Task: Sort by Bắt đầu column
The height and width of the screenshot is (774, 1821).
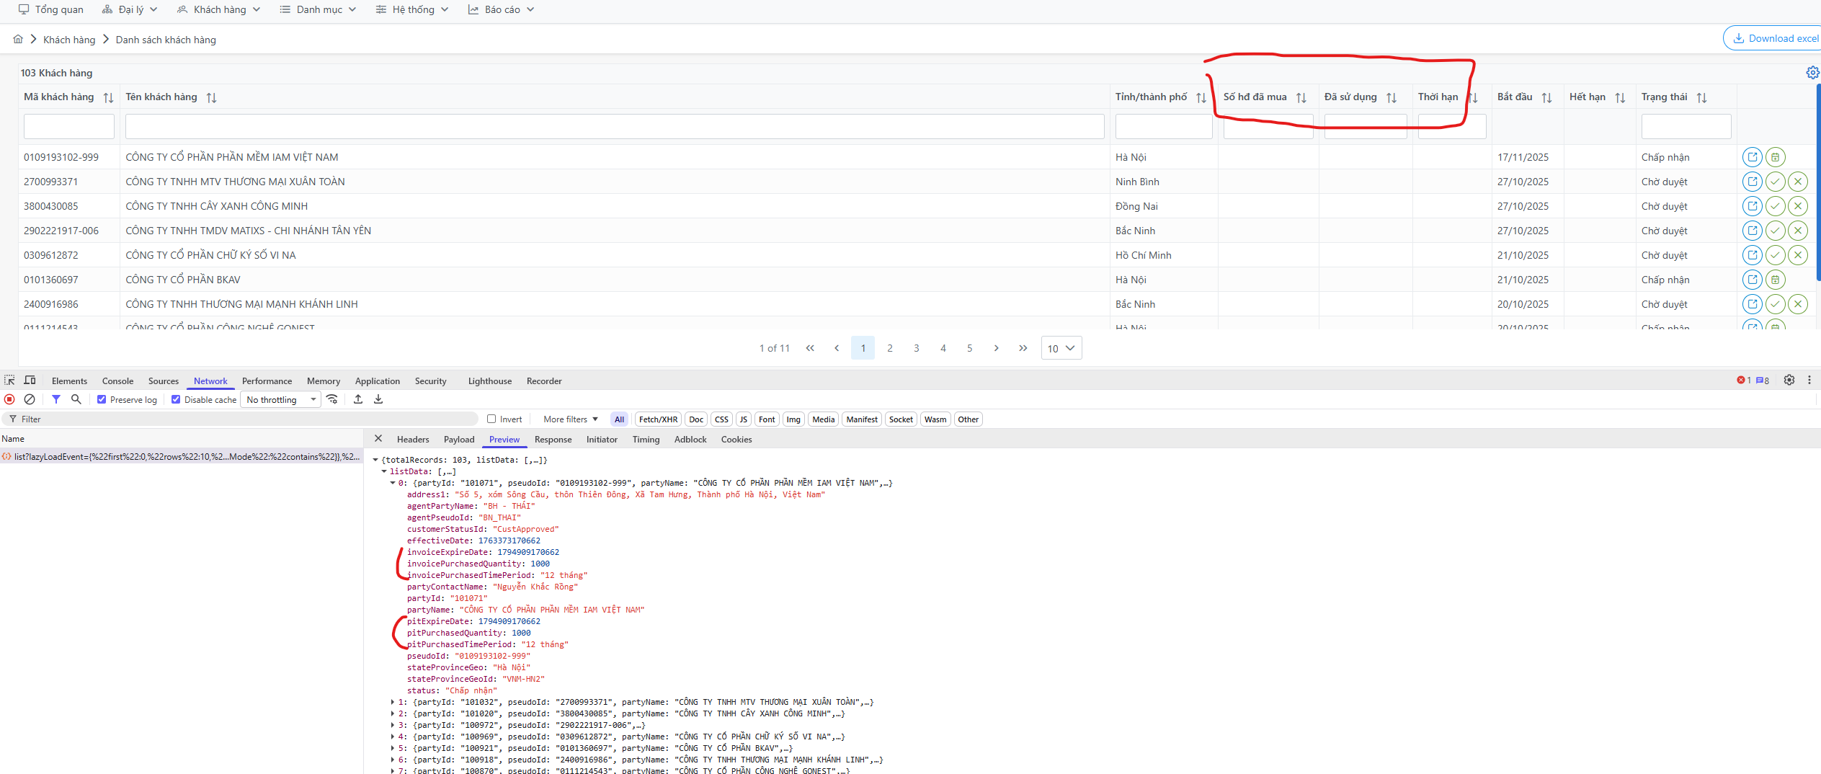Action: click(1546, 97)
